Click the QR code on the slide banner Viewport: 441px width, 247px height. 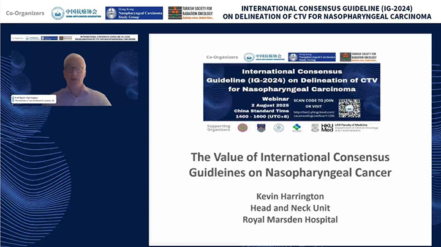(x=349, y=108)
